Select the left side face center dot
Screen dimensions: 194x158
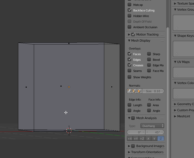26,87
